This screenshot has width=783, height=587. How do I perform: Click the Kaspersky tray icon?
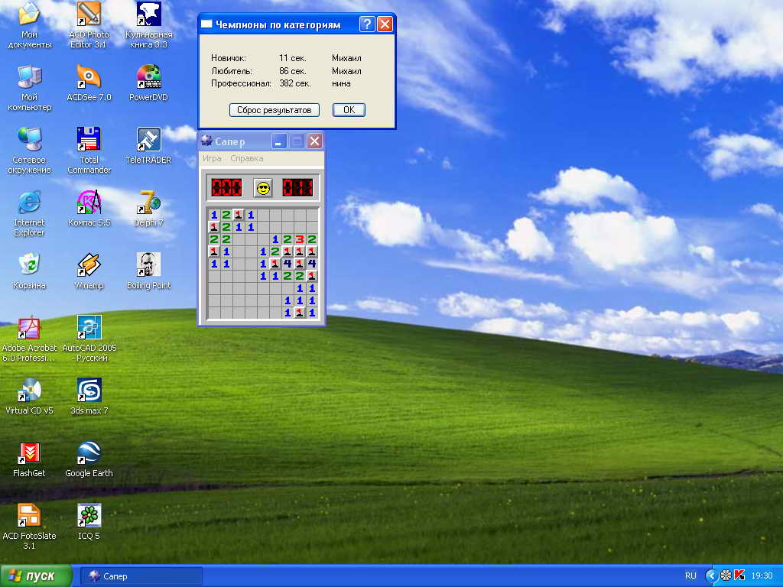[739, 576]
